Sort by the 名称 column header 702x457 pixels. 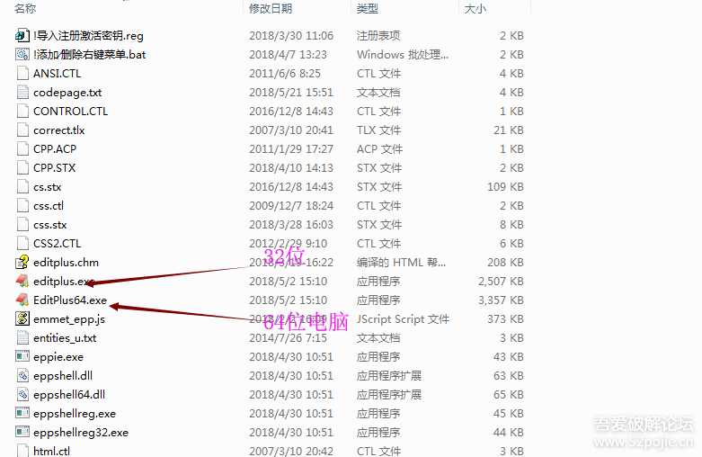[25, 8]
